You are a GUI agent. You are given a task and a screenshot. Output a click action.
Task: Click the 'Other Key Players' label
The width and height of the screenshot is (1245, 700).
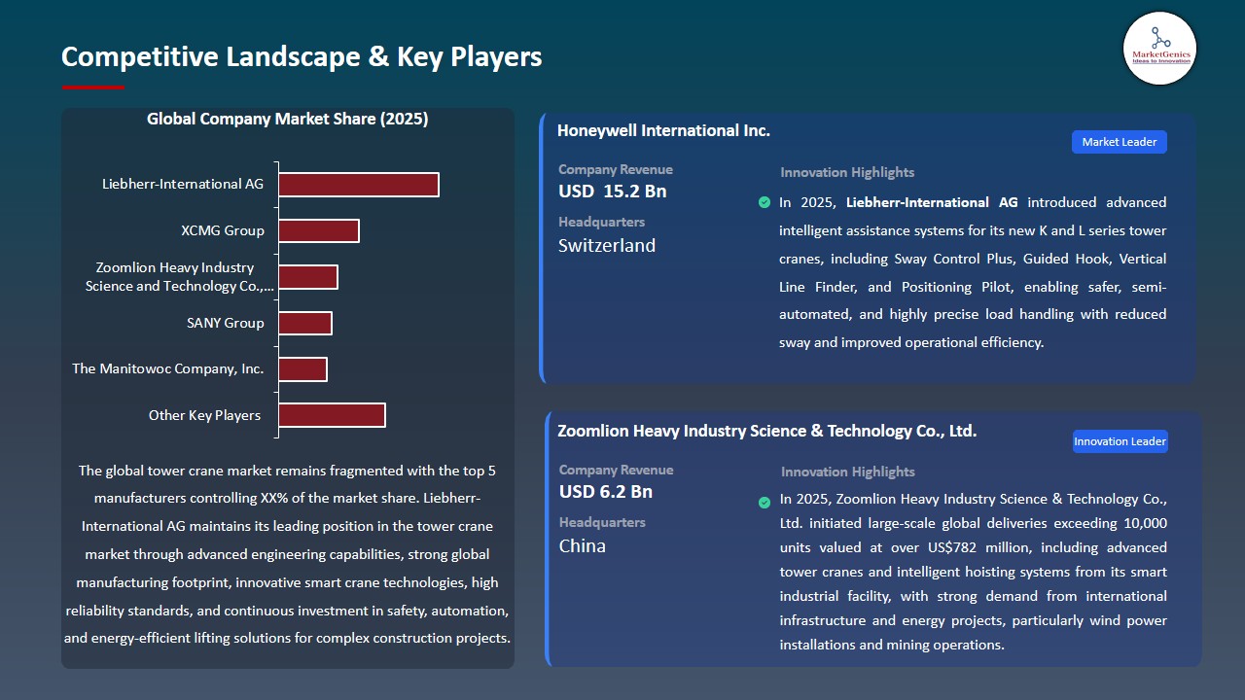click(x=204, y=415)
